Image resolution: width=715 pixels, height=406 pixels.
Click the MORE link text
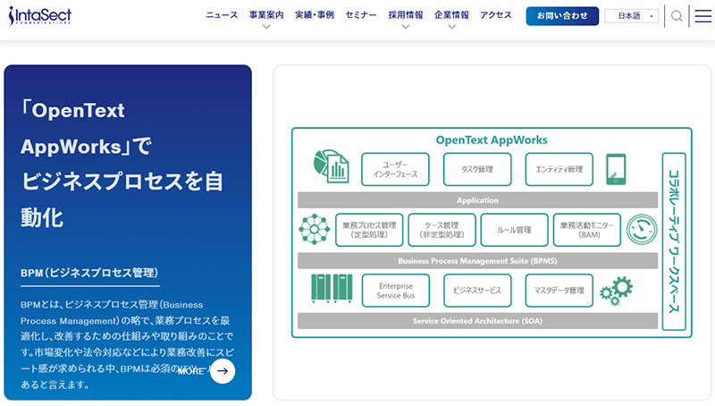click(190, 371)
